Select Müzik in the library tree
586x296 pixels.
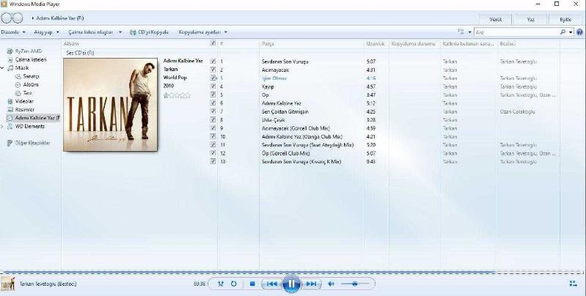point(22,68)
